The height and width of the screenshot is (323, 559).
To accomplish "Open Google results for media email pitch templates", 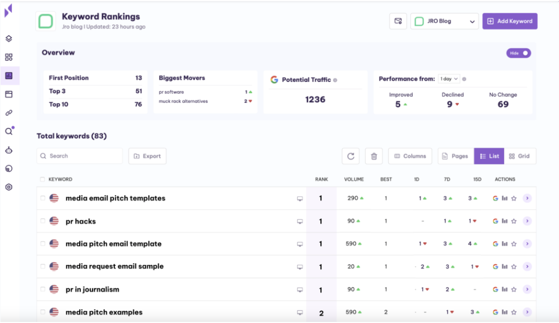I will coord(495,198).
